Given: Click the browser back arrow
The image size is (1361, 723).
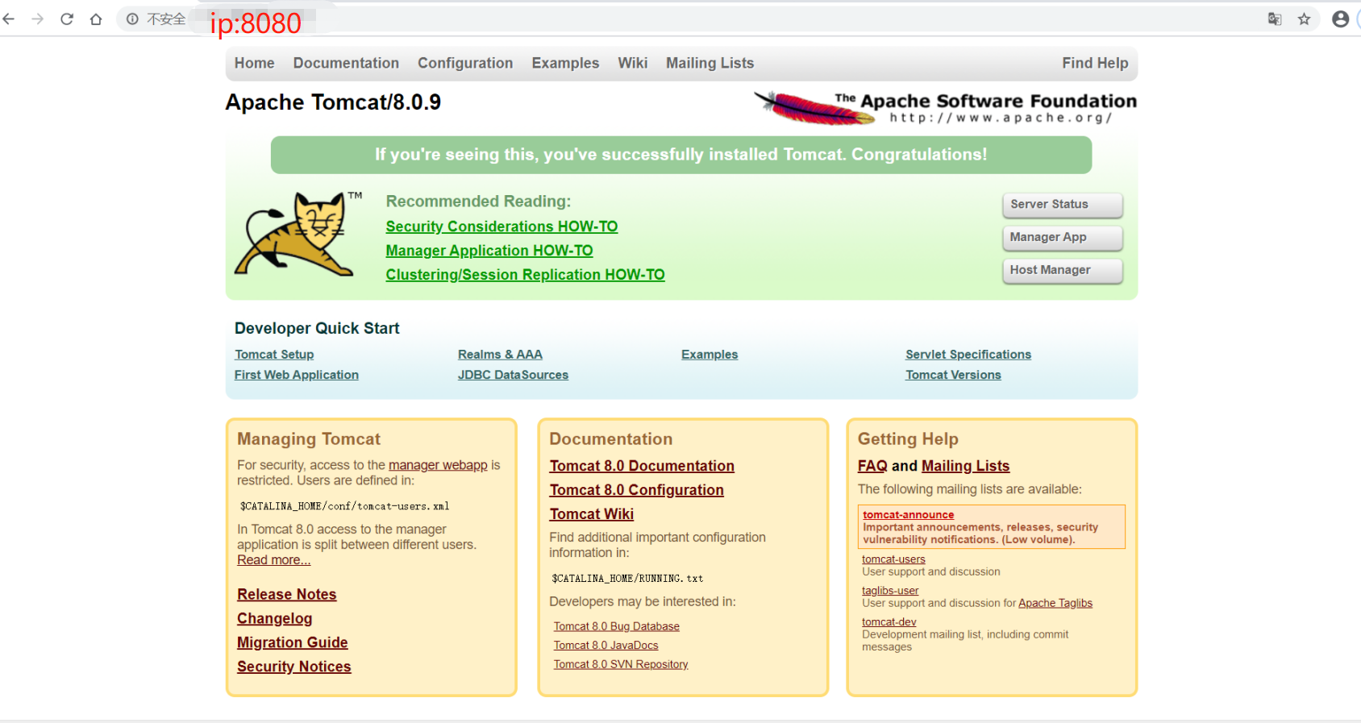Looking at the screenshot, I should (x=9, y=19).
